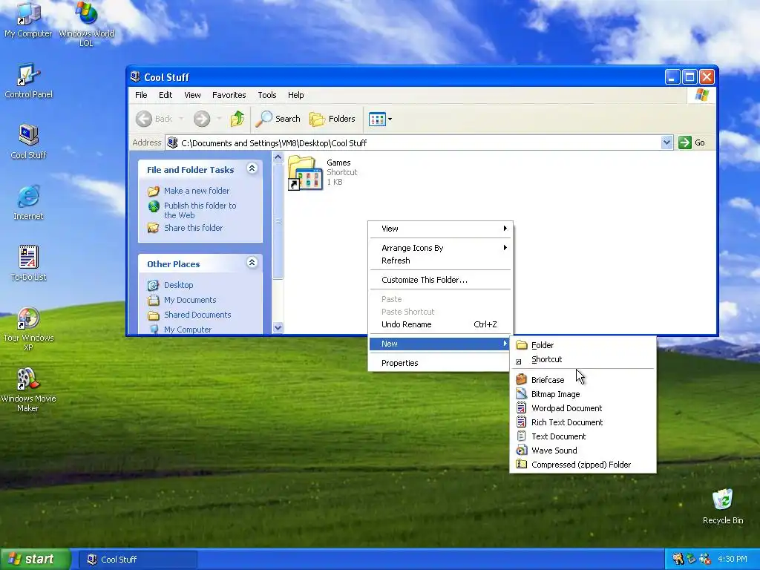The image size is (760, 570).
Task: Create new Wordpad Document
Action: click(583, 408)
